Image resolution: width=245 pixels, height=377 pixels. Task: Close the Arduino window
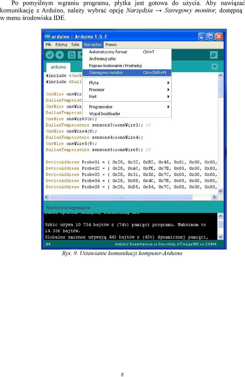pos(219,37)
